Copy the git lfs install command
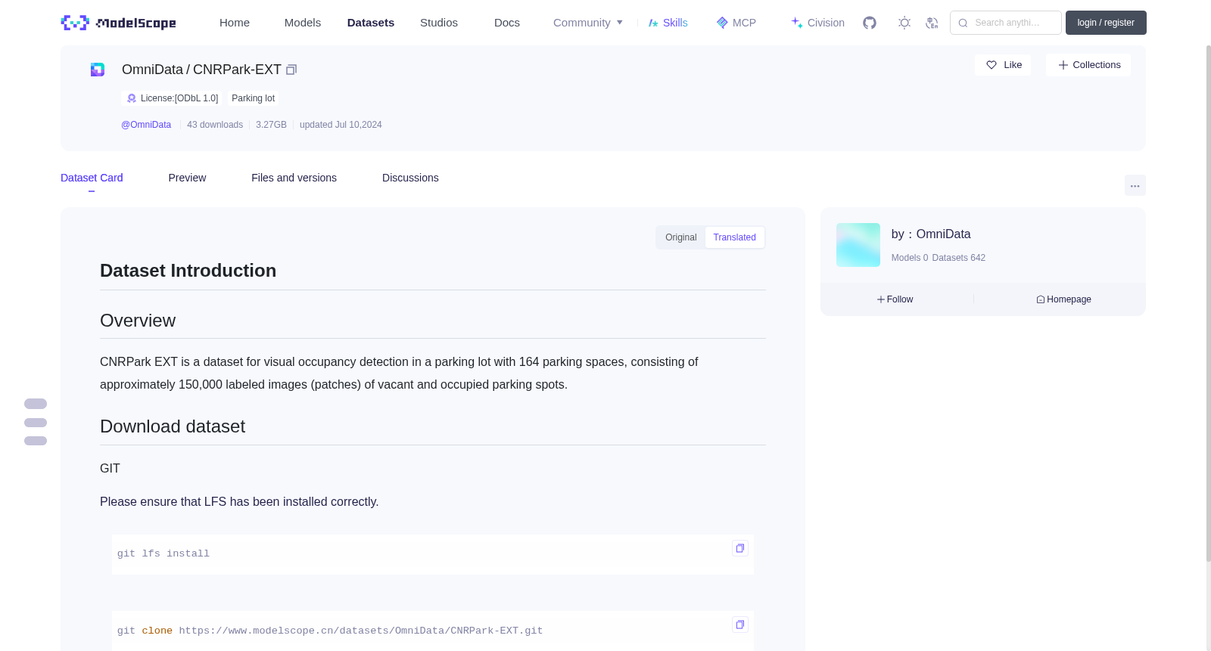This screenshot has width=1211, height=651. pyautogui.click(x=740, y=548)
